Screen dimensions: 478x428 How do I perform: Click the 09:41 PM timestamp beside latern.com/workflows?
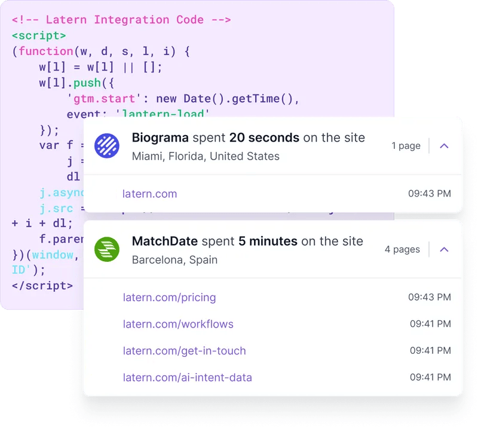pyautogui.click(x=430, y=323)
